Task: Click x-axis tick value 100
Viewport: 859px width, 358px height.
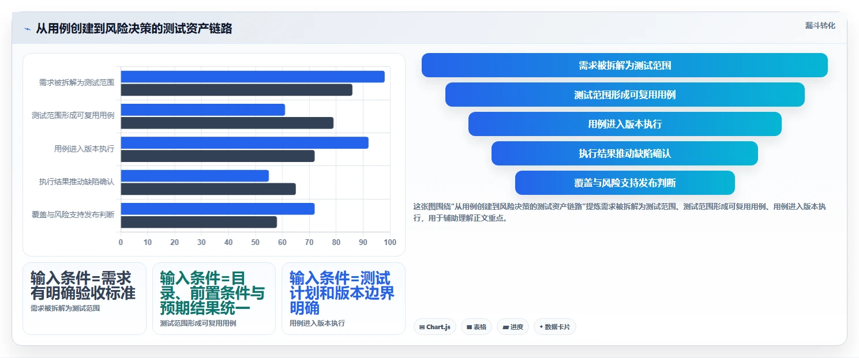Action: (x=390, y=242)
